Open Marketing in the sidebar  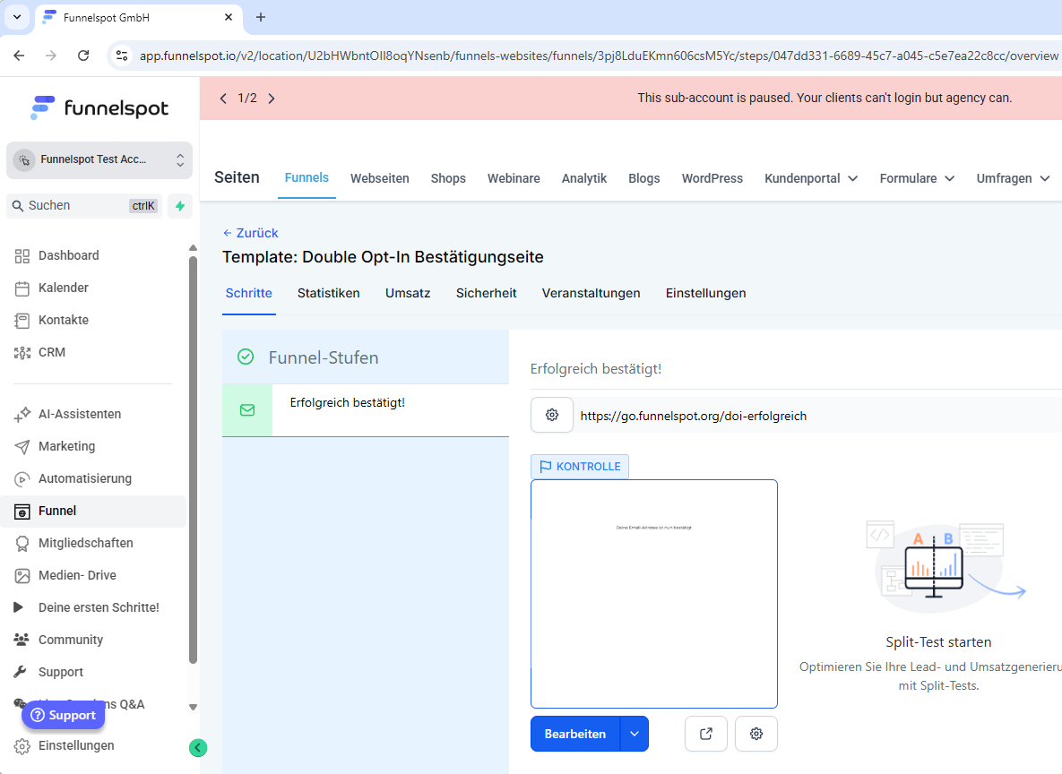66,446
